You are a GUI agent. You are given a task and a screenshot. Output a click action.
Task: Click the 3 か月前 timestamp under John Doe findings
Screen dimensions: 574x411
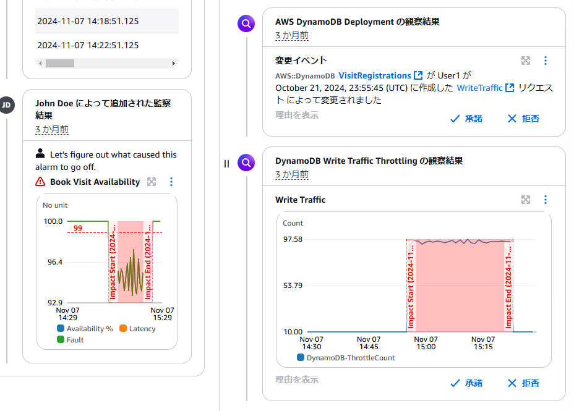51,129
